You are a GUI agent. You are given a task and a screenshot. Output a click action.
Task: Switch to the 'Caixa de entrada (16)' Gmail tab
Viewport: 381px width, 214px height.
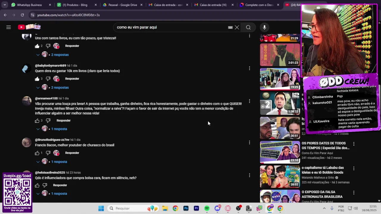point(214,5)
